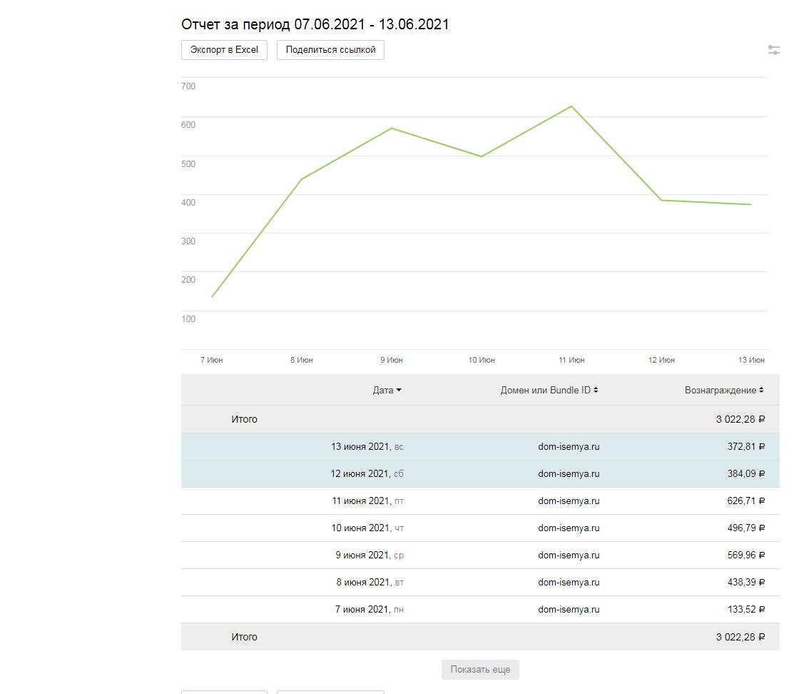Click the report period title heading
This screenshot has width=794, height=694.
315,24
